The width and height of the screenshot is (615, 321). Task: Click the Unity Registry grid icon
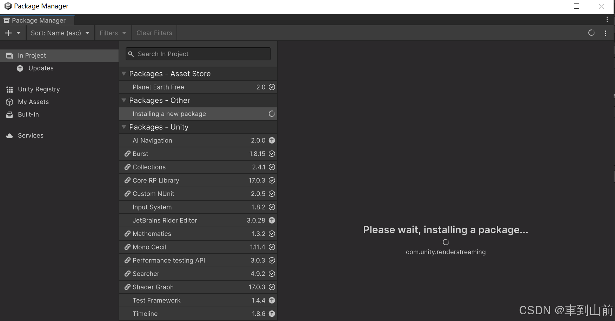point(9,89)
